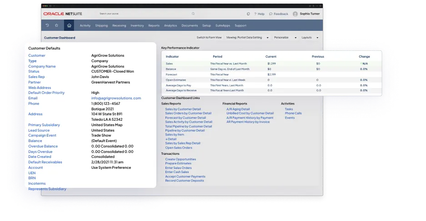426x221 pixels.
Task: Open the Documents menu
Action: click(190, 25)
